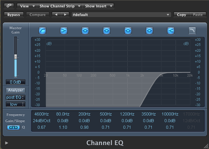The height and width of the screenshot is (149, 209).
Task: Change the post EQ analyzer mode
Action: pyautogui.click(x=16, y=97)
